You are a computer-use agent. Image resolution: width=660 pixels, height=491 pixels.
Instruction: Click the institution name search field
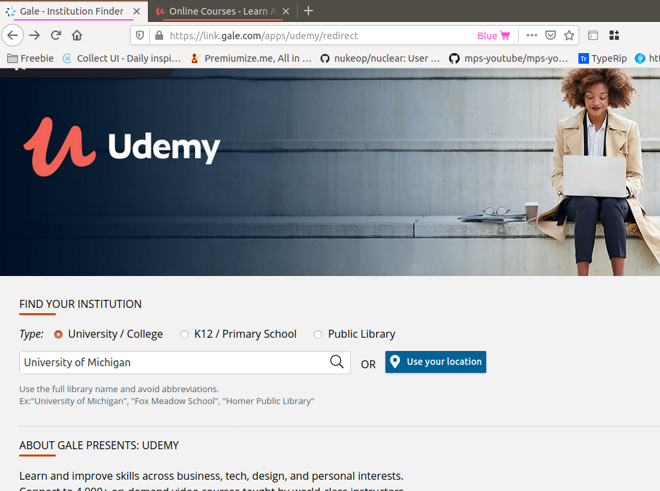point(172,362)
